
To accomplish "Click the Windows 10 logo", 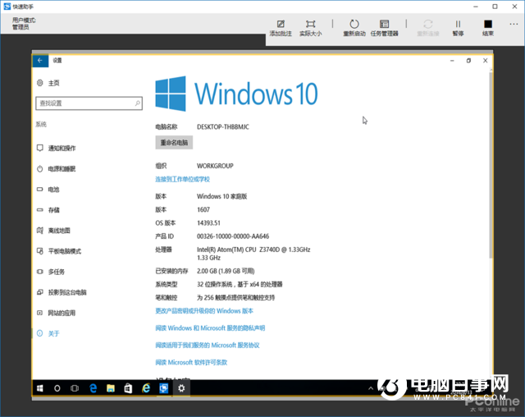I will tap(236, 94).
